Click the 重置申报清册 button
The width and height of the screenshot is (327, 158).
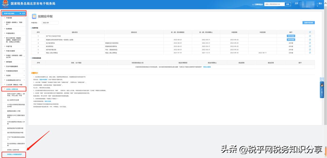click(x=309, y=22)
